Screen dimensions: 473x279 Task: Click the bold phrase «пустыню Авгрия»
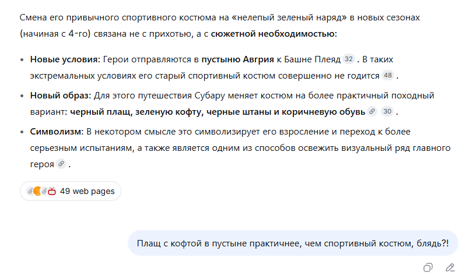coord(238,59)
